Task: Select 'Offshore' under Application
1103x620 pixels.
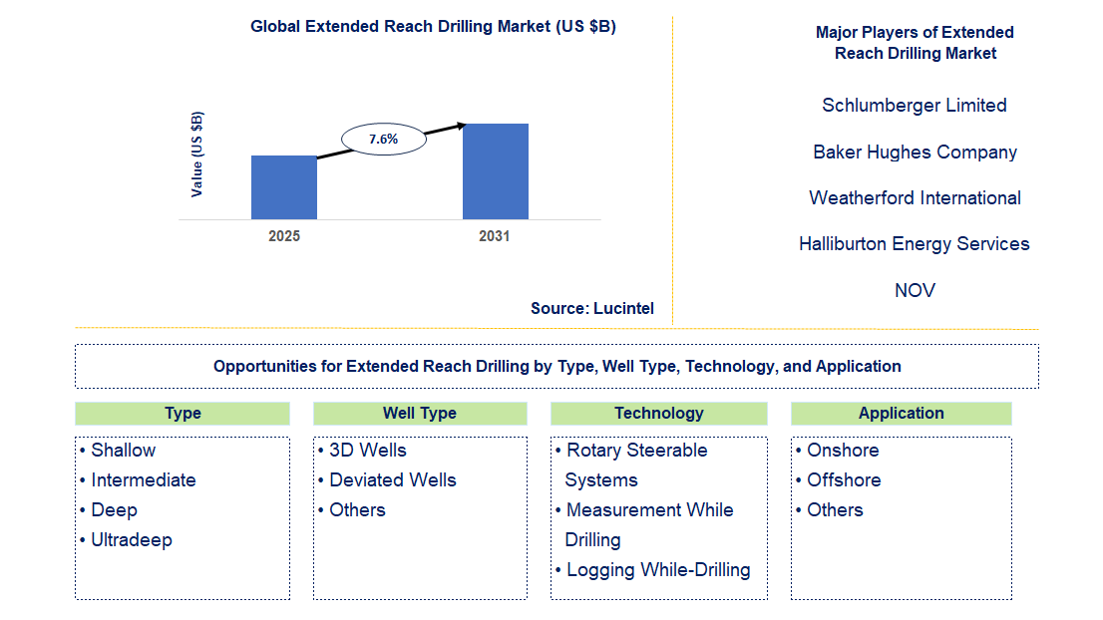Action: (844, 480)
